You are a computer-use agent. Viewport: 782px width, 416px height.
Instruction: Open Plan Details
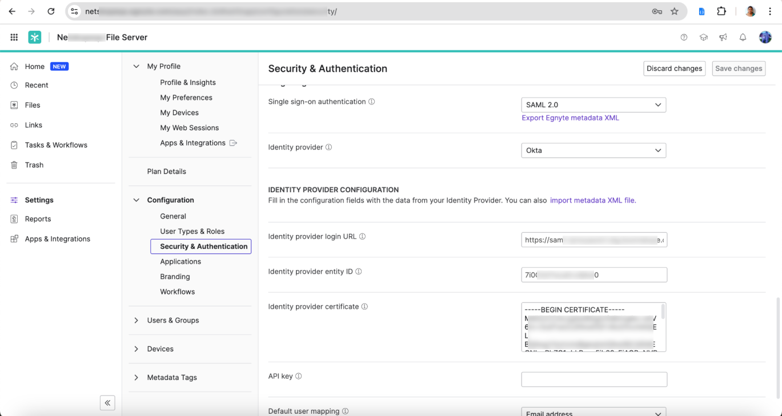[167, 172]
